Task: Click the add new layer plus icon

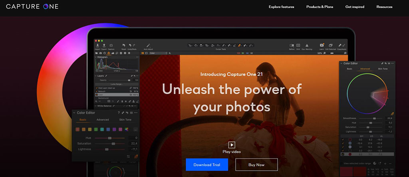Action: (96, 101)
